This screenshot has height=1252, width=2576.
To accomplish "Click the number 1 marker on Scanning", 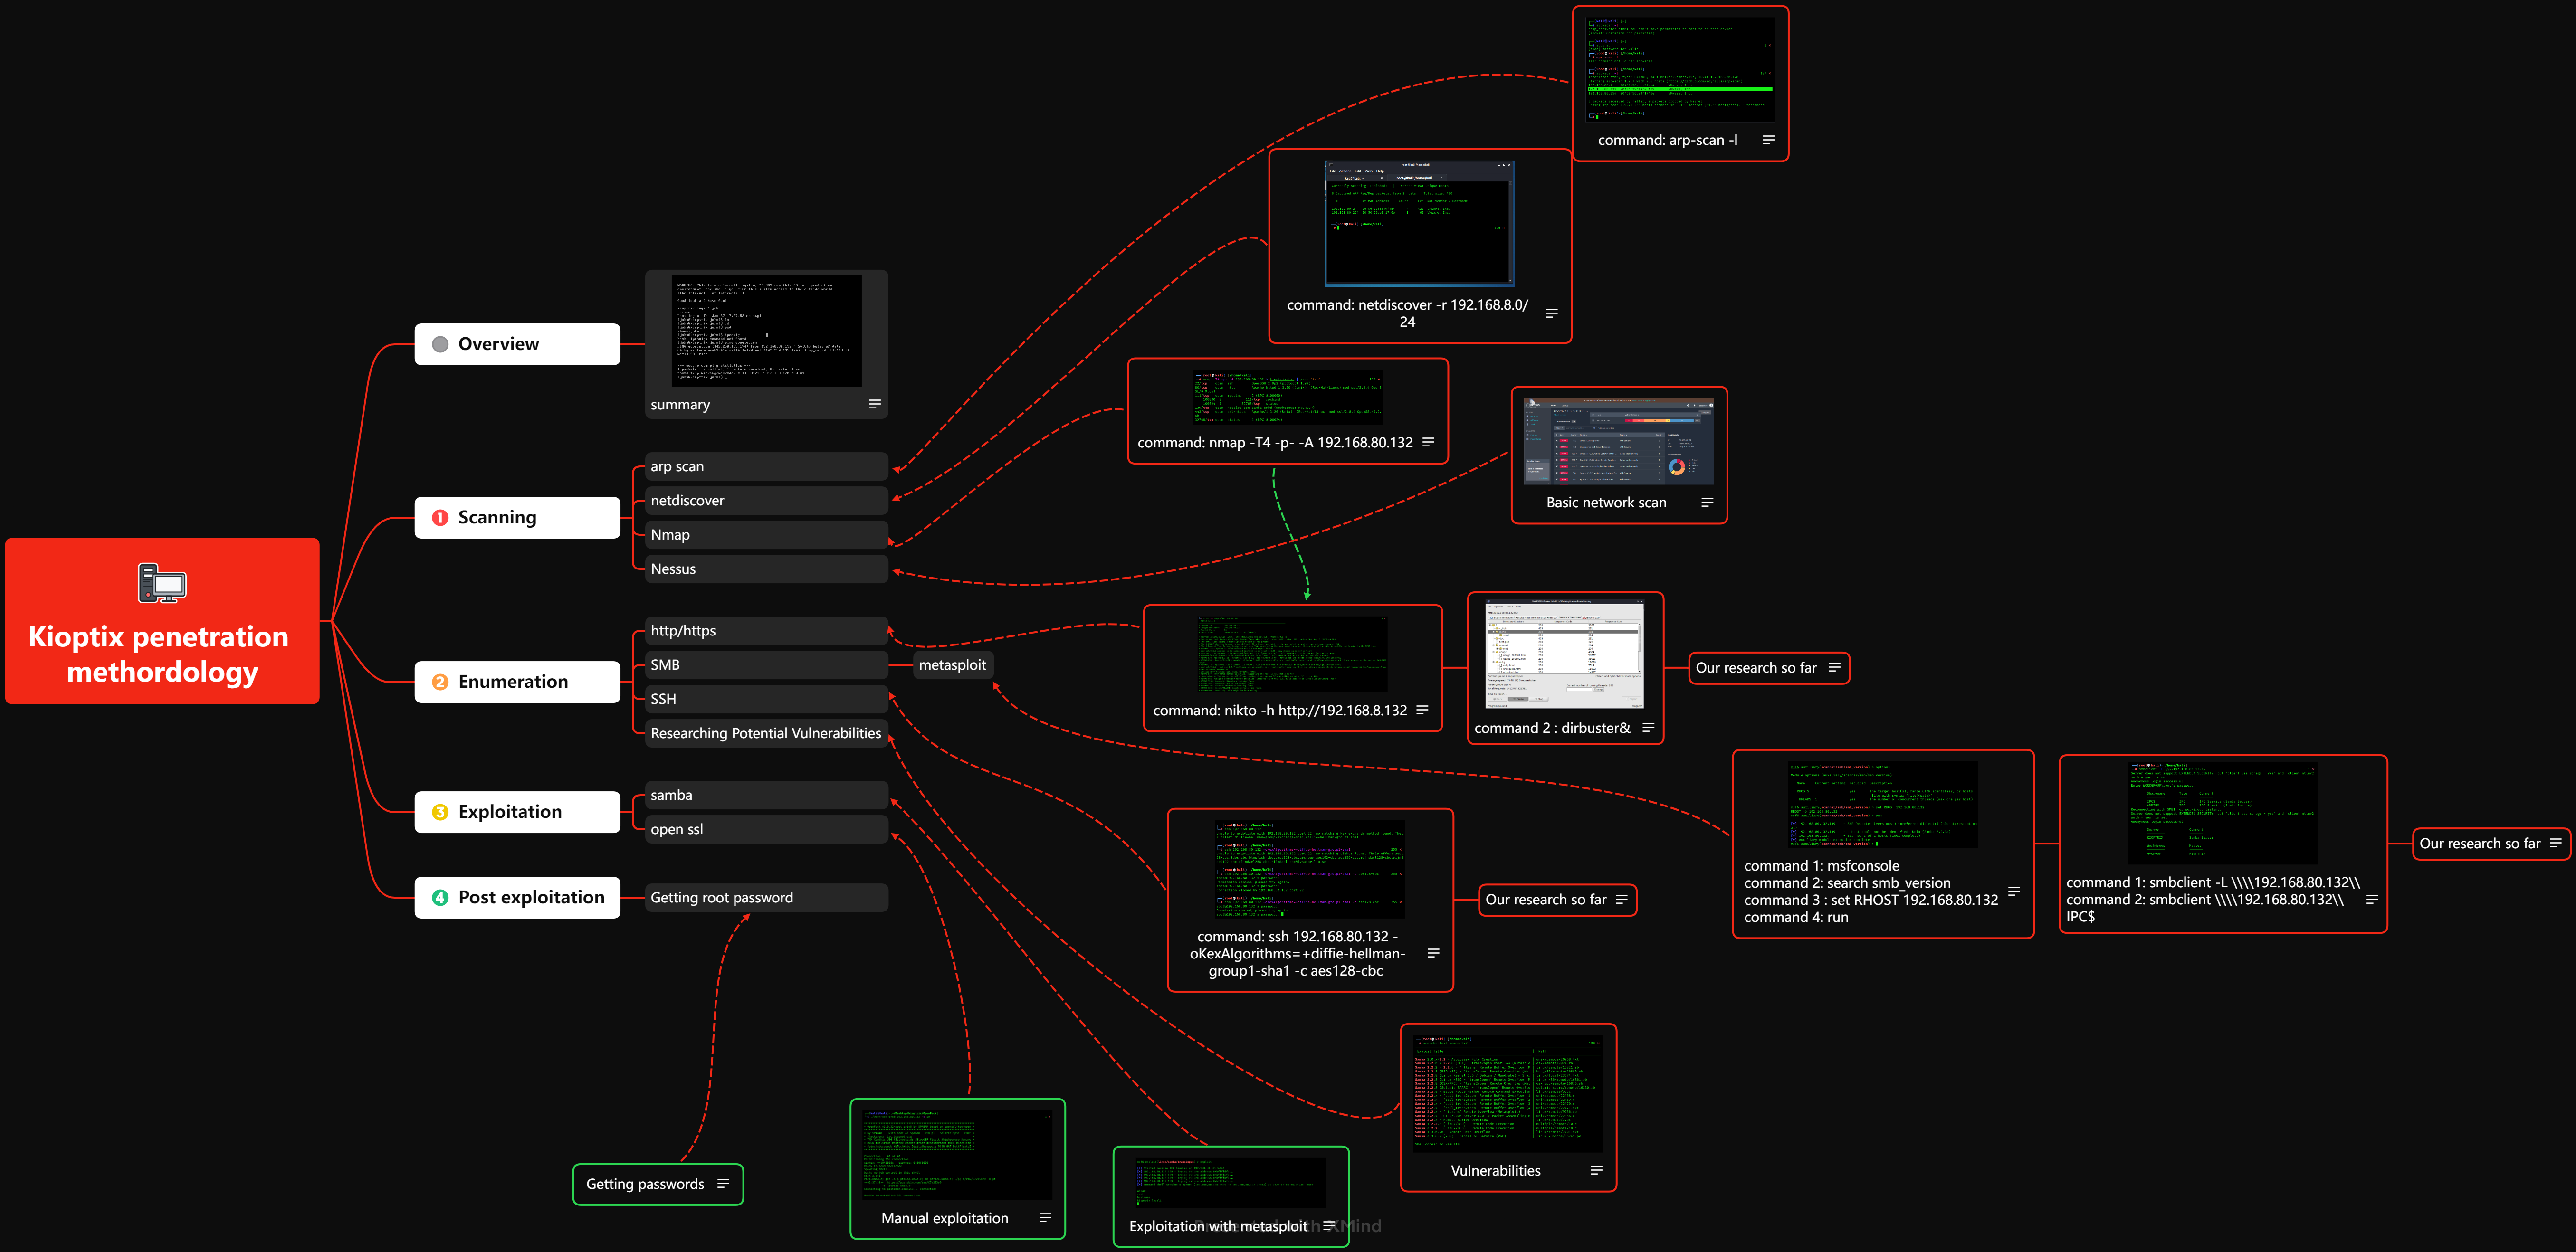I will coord(440,518).
